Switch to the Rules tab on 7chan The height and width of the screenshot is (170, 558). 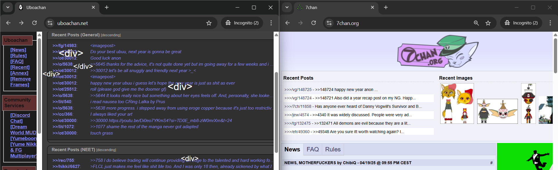tap(333, 149)
